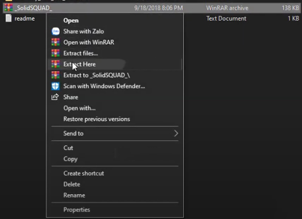Image resolution: width=302 pixels, height=219 pixels.
Task: Click the Share arrow icon
Action: tap(55, 97)
